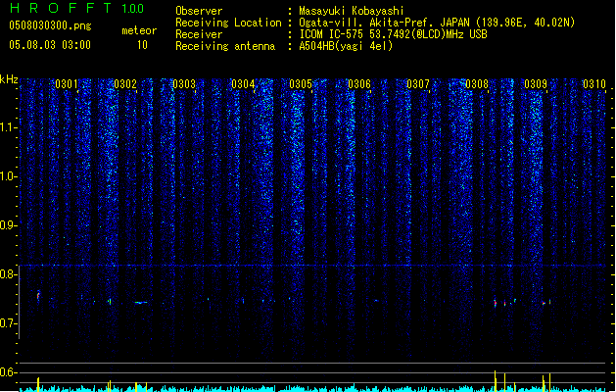Click the 0305 time marker
The height and width of the screenshot is (392, 616).
tap(301, 84)
